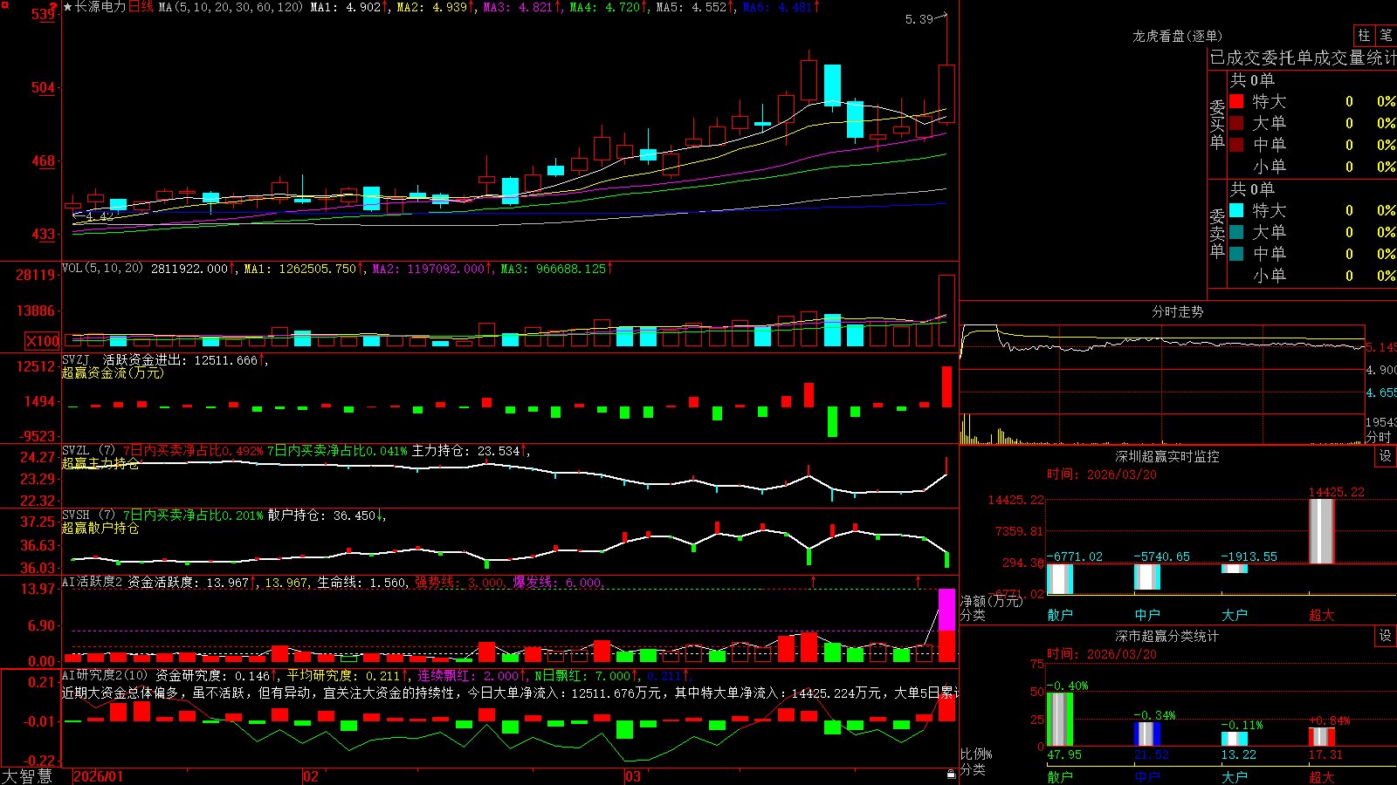Click the 超赢主力持仓 label
This screenshot has height=785, width=1397.
(100, 463)
